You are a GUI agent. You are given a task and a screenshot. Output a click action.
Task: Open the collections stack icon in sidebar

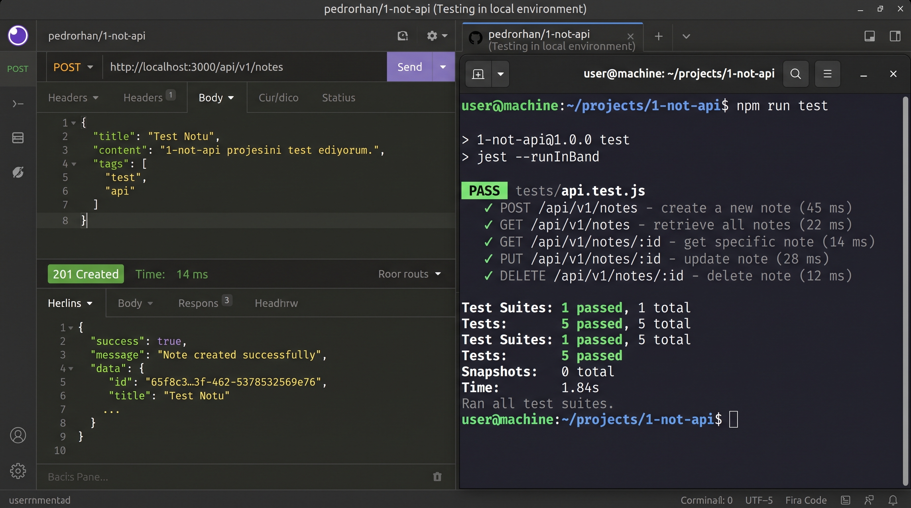pyautogui.click(x=18, y=138)
